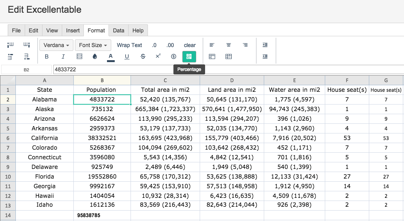Image resolution: width=404 pixels, height=221 pixels.
Task: Toggle bold formatting
Action: tap(47, 57)
